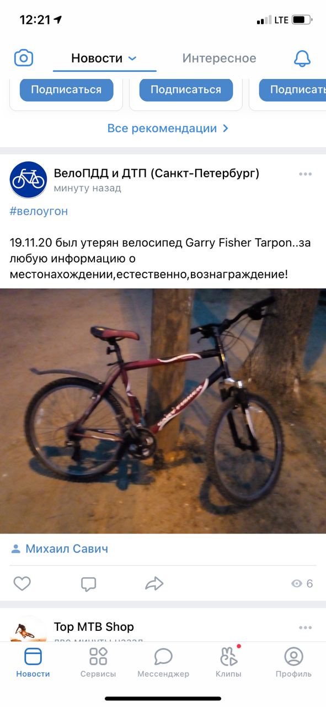Open notifications bell icon
This screenshot has width=326, height=707.
(x=302, y=58)
